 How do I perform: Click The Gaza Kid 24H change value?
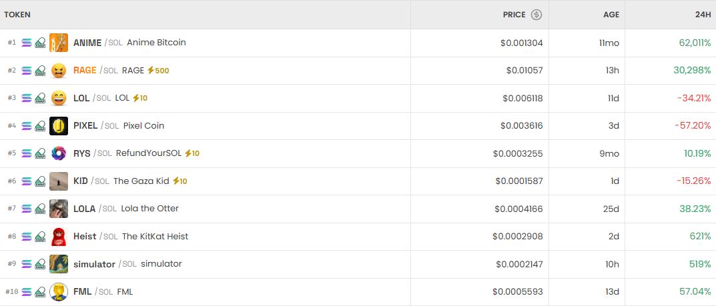pos(694,181)
